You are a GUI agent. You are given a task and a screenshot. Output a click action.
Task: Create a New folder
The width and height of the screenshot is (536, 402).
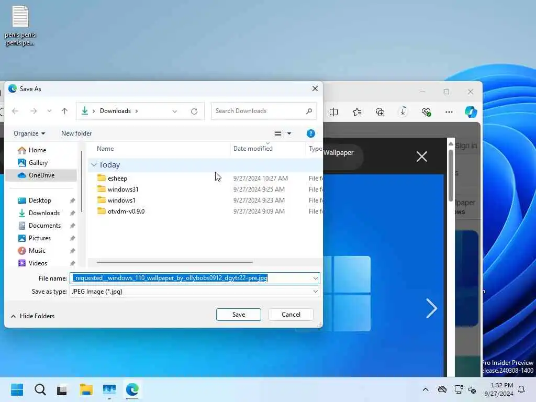[x=76, y=133]
